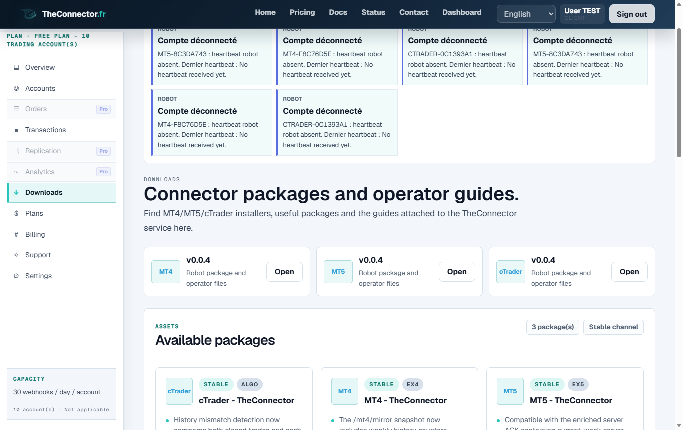
Task: Click the Pro badge next to Orders
Action: 103,109
